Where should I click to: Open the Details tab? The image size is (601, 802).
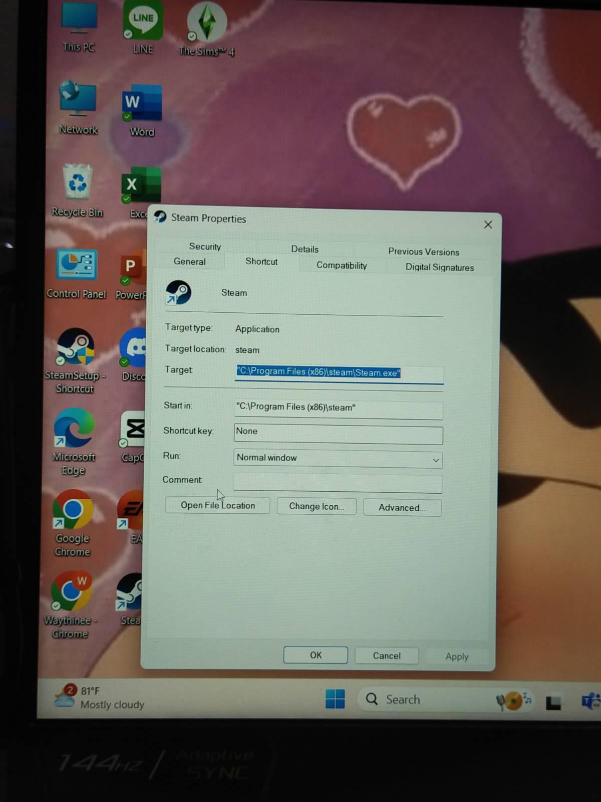coord(305,249)
